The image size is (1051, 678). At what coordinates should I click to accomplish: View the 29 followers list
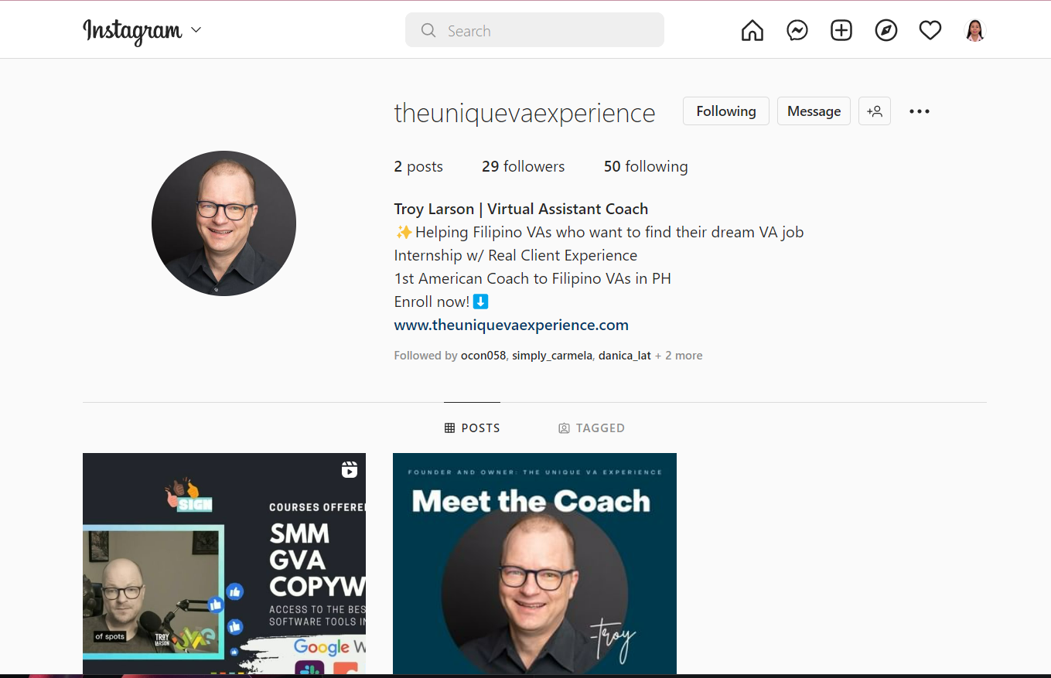pyautogui.click(x=523, y=166)
